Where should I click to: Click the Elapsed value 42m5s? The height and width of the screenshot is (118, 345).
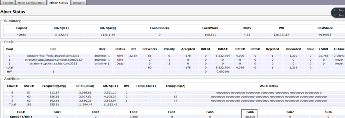tap(21, 35)
